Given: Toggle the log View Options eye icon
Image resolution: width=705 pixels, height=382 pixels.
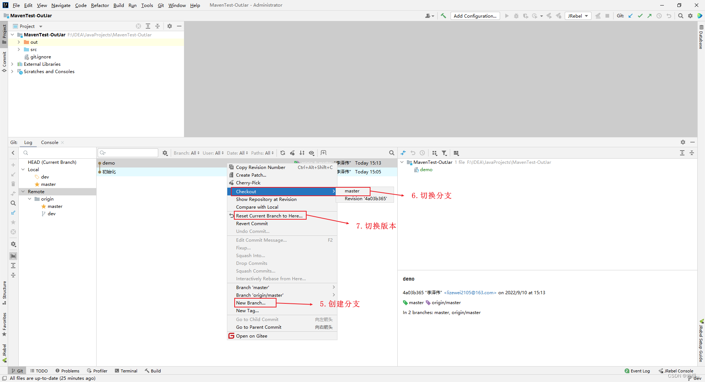Looking at the screenshot, I should [x=311, y=153].
